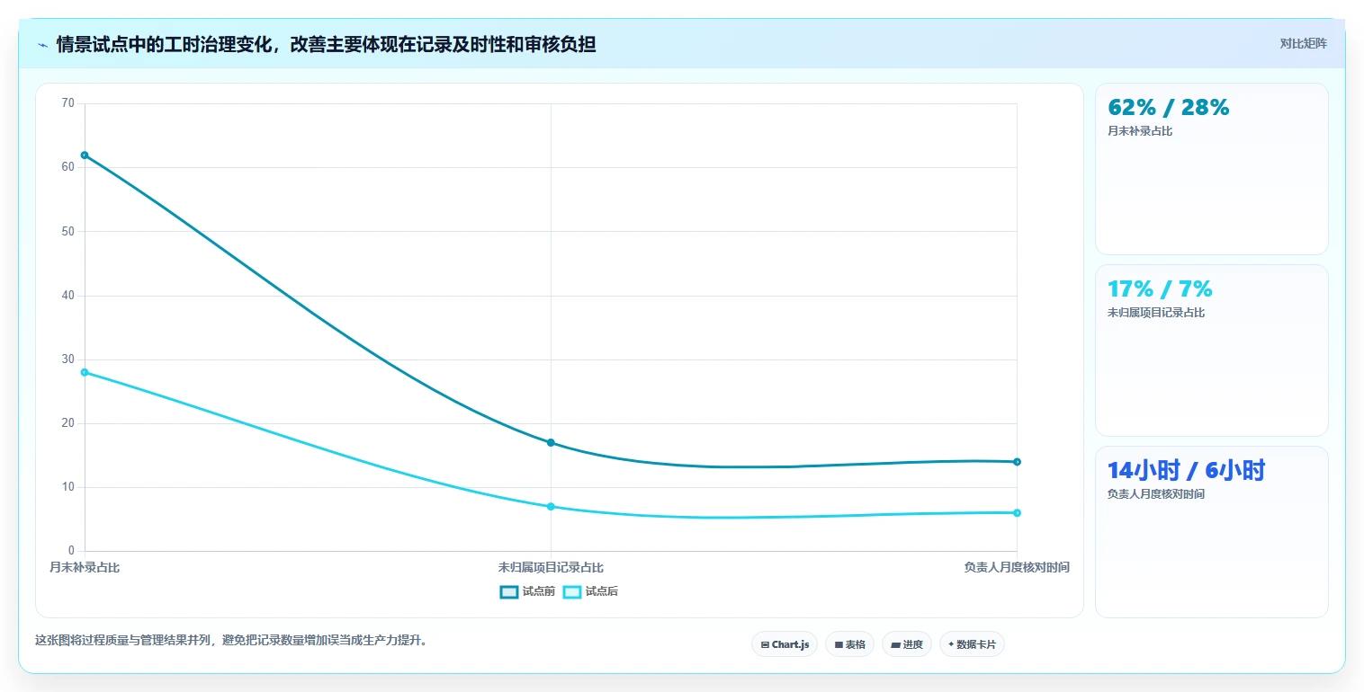Image resolution: width=1364 pixels, height=692 pixels.
Task: Click the icon in the 表格 tag
Action: point(839,644)
